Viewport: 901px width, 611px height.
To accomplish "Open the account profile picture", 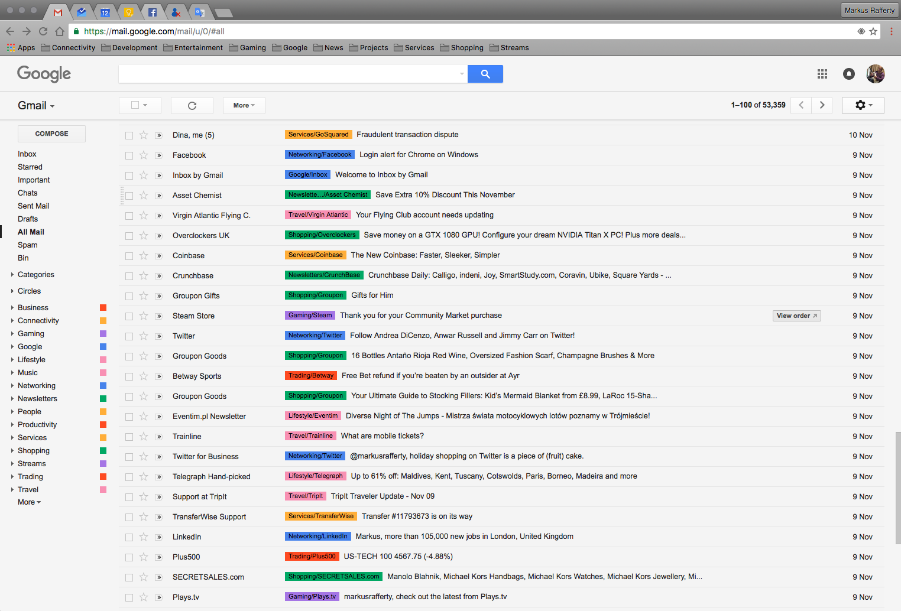I will tap(875, 74).
